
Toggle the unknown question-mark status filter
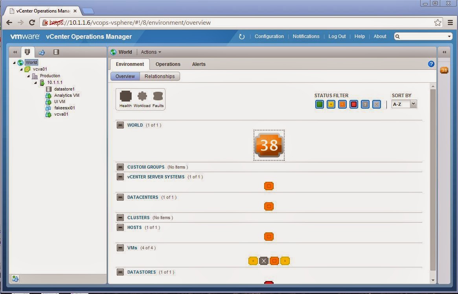(365, 104)
